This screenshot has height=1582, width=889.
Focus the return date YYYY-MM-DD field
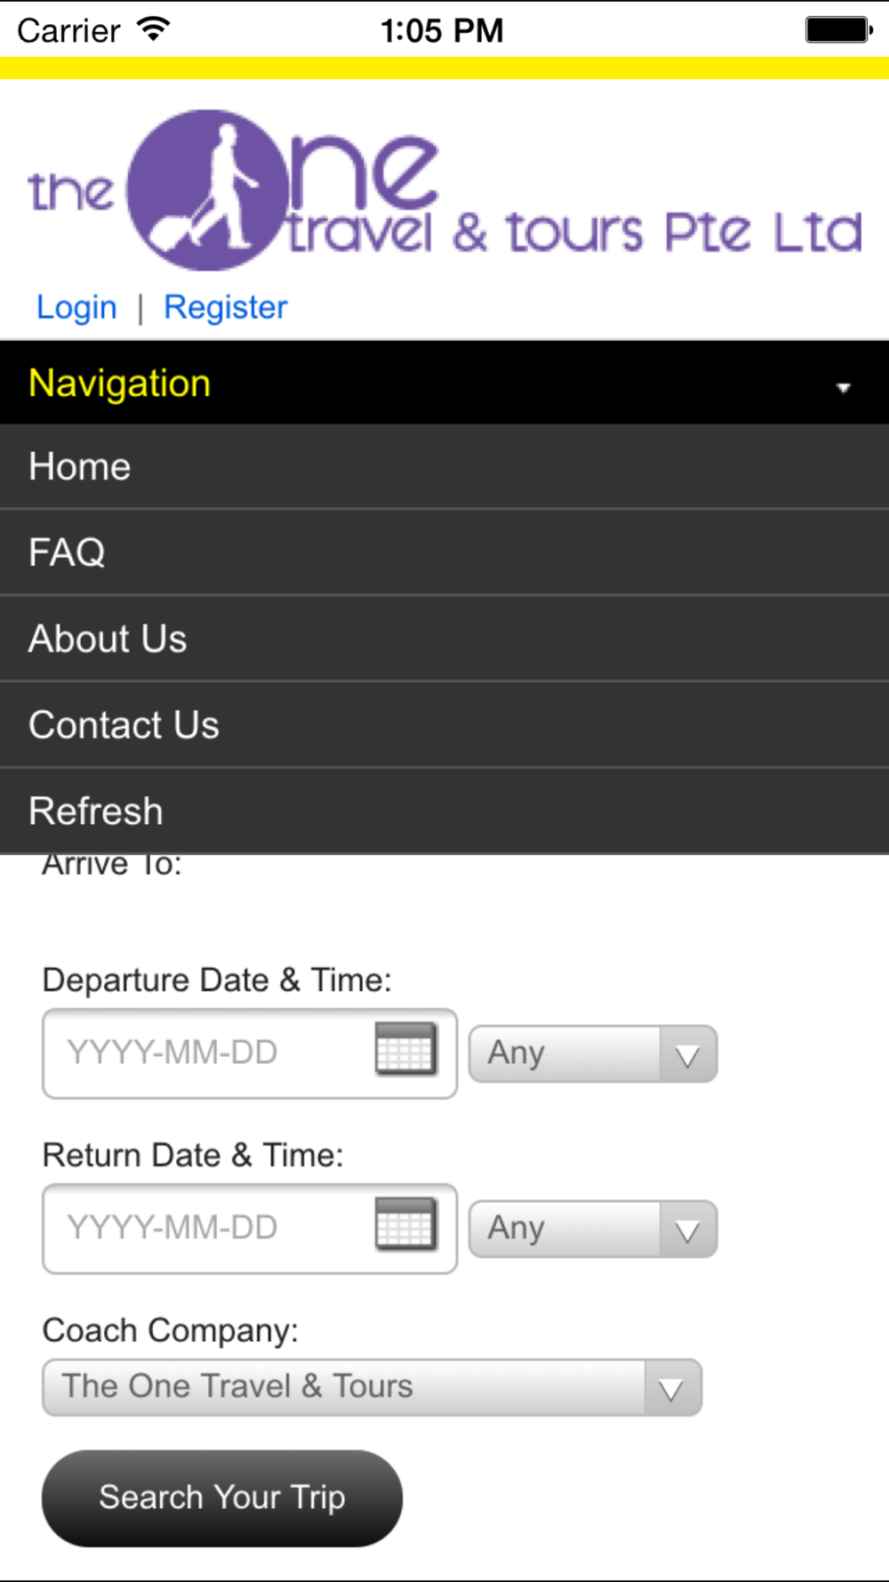pos(250,1229)
